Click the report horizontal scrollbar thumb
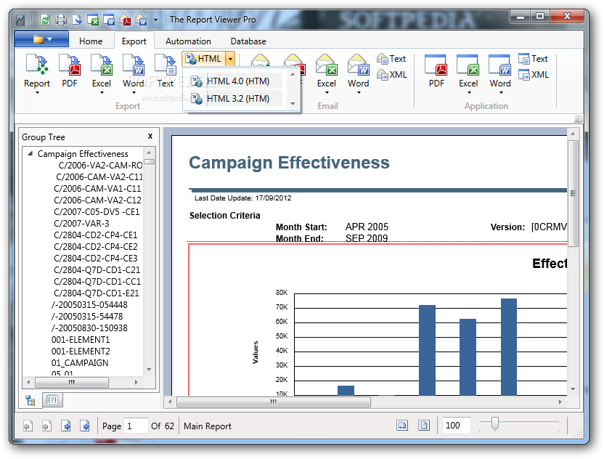This screenshot has width=604, height=459. [274, 402]
